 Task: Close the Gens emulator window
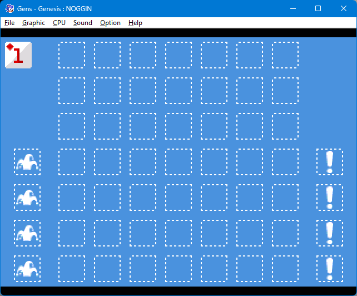click(x=344, y=9)
